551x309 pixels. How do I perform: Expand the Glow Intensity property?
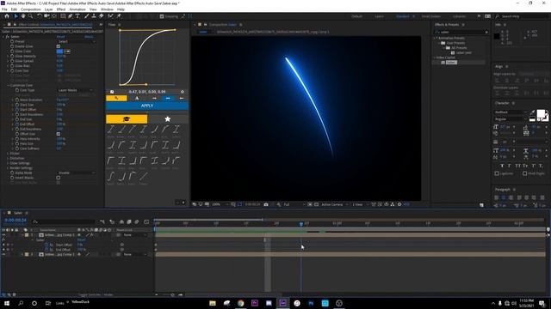pos(8,56)
